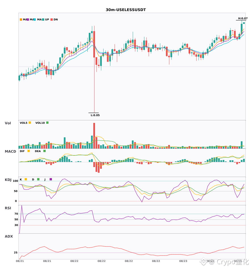Click the leftmost 08/21 date label
Screen dimensions: 251x269
[20, 261]
